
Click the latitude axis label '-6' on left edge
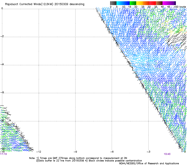click(2, 92)
